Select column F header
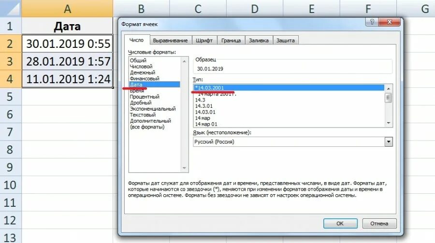 click(x=368, y=9)
